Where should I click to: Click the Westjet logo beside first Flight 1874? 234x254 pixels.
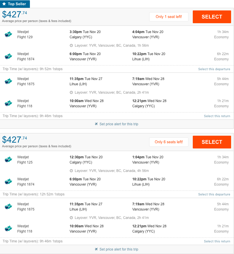tap(8, 56)
